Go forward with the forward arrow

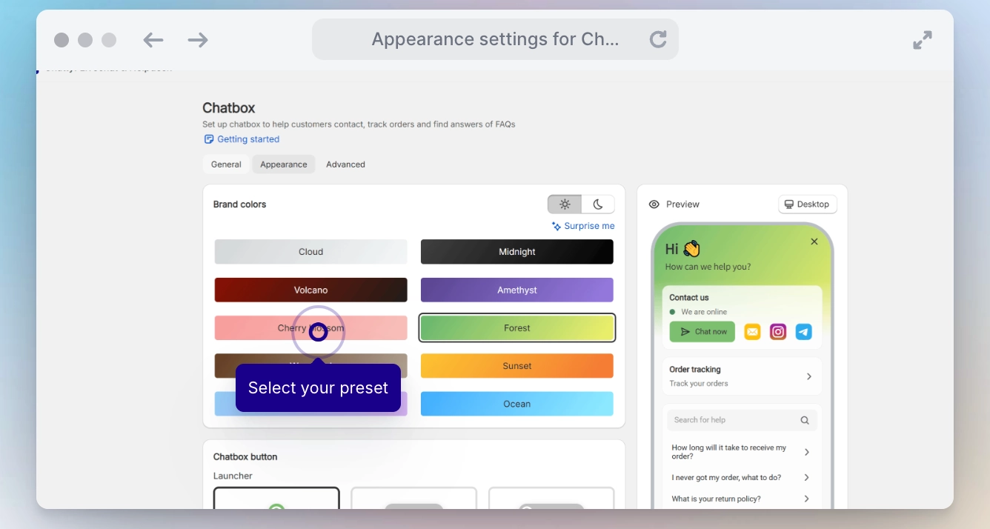(198, 40)
